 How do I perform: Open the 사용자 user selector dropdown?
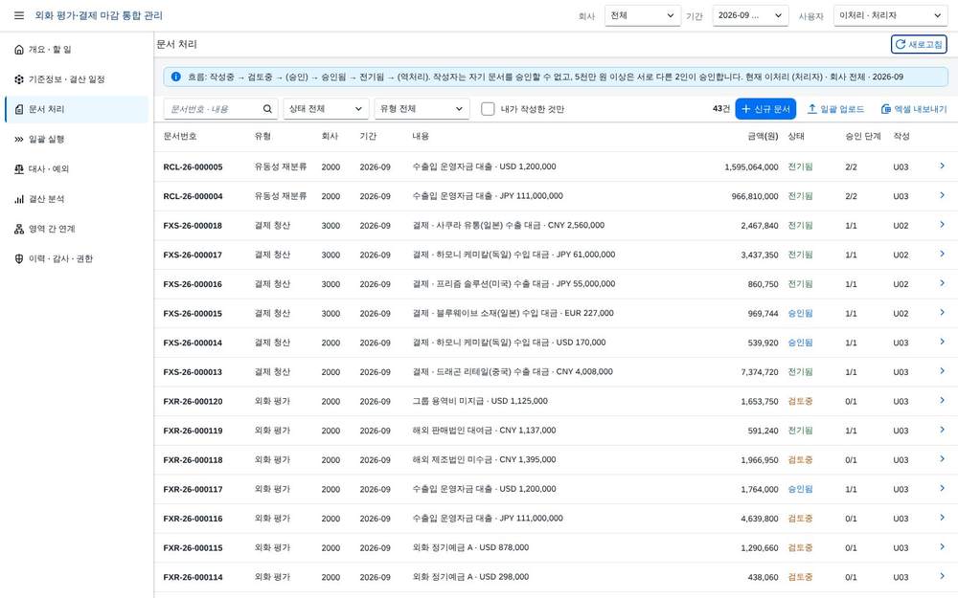(890, 15)
